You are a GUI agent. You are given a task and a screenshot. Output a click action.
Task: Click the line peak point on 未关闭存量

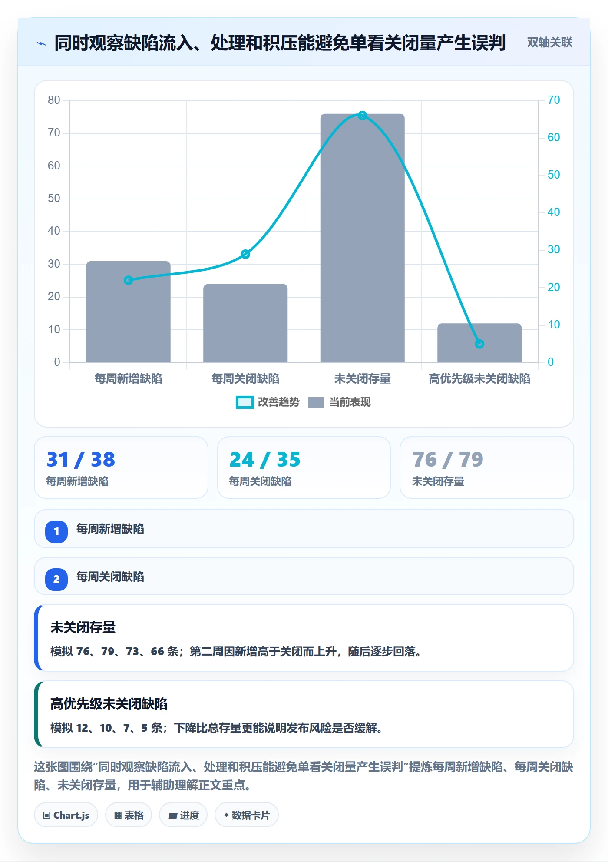[363, 116]
